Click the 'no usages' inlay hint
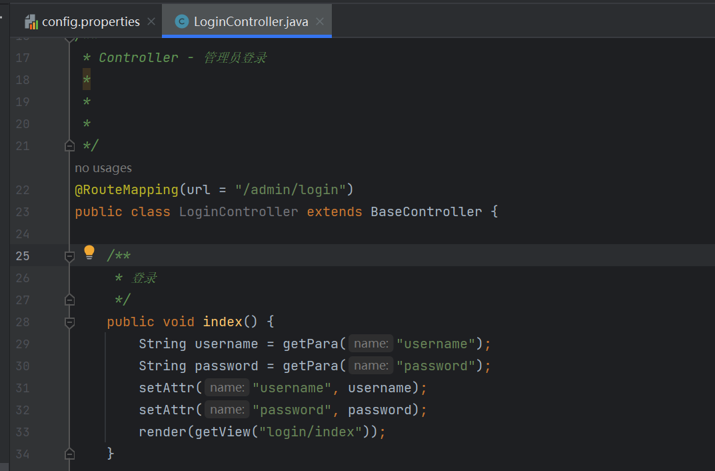715x471 pixels. click(x=103, y=168)
